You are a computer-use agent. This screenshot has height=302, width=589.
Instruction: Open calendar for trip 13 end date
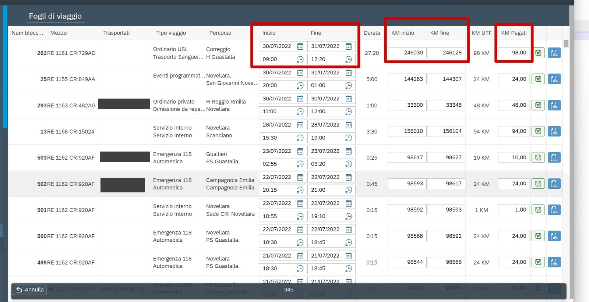point(349,125)
